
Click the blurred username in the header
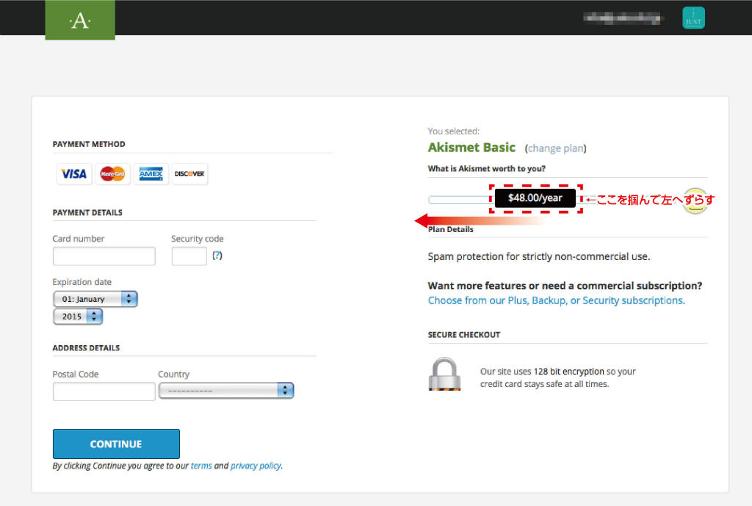tap(622, 18)
